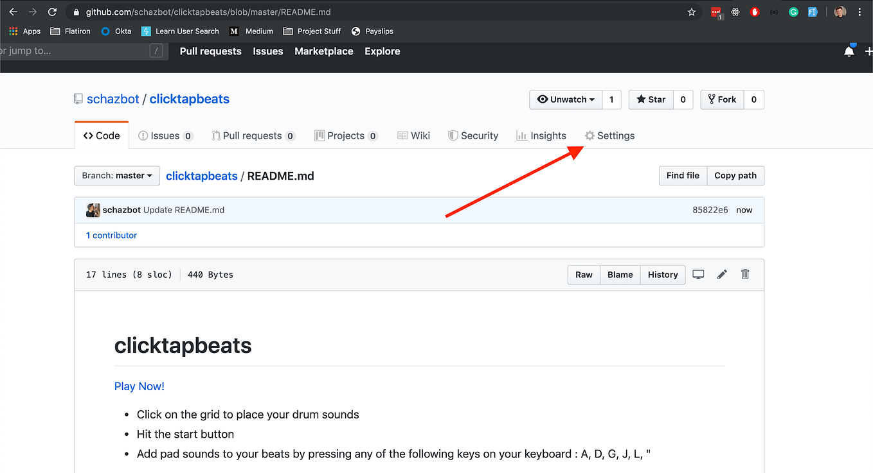873x473 pixels.
Task: Open Chrome three-dot menu
Action: (860, 12)
